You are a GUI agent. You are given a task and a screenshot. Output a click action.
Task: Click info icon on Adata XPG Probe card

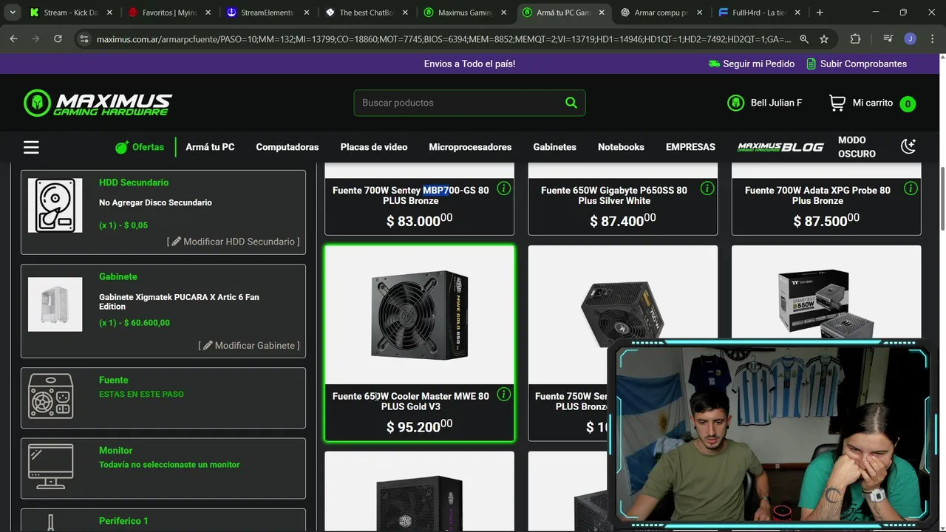911,188
